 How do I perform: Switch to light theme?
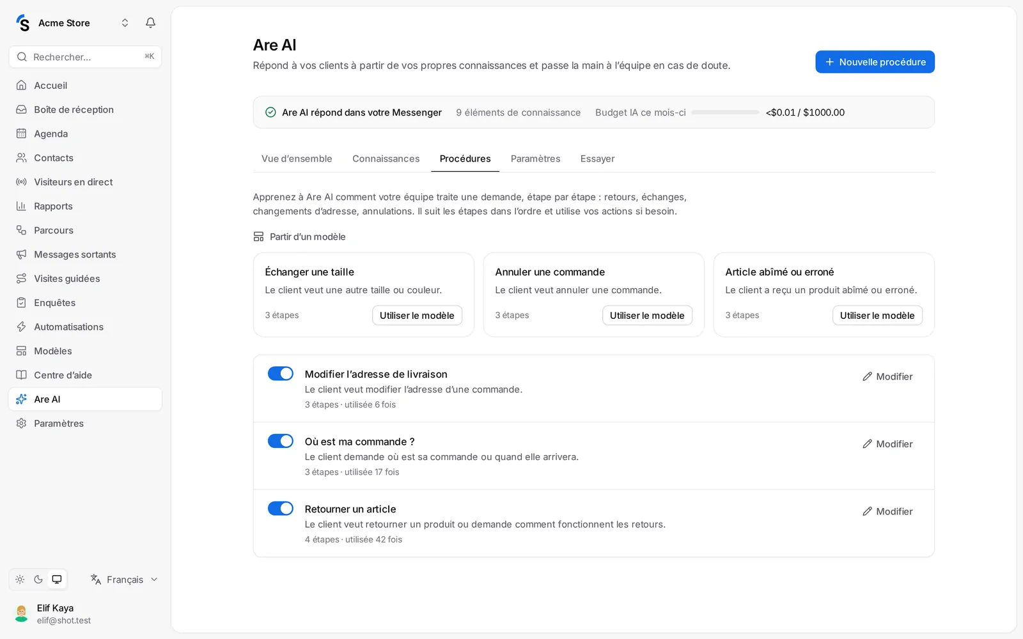(20, 580)
